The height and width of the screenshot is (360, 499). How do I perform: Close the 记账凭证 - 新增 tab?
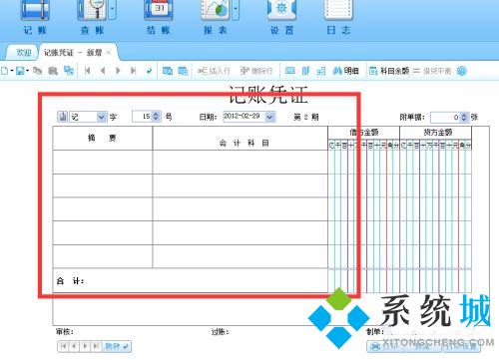point(109,53)
